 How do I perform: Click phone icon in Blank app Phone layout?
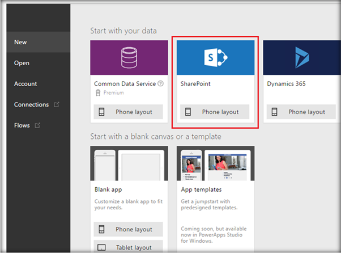click(101, 229)
